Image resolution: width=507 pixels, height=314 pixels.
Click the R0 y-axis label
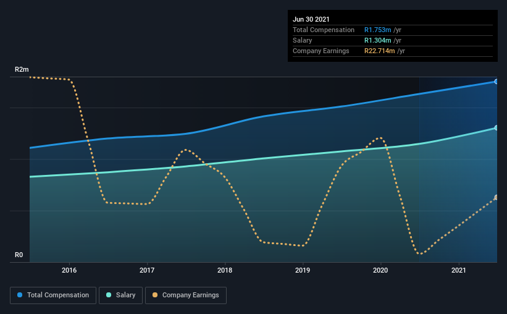[19, 255]
